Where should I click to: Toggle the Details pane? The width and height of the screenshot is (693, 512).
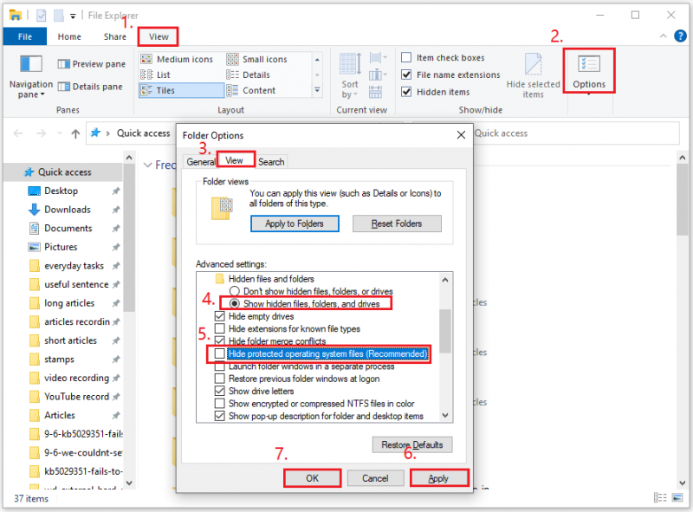click(90, 87)
